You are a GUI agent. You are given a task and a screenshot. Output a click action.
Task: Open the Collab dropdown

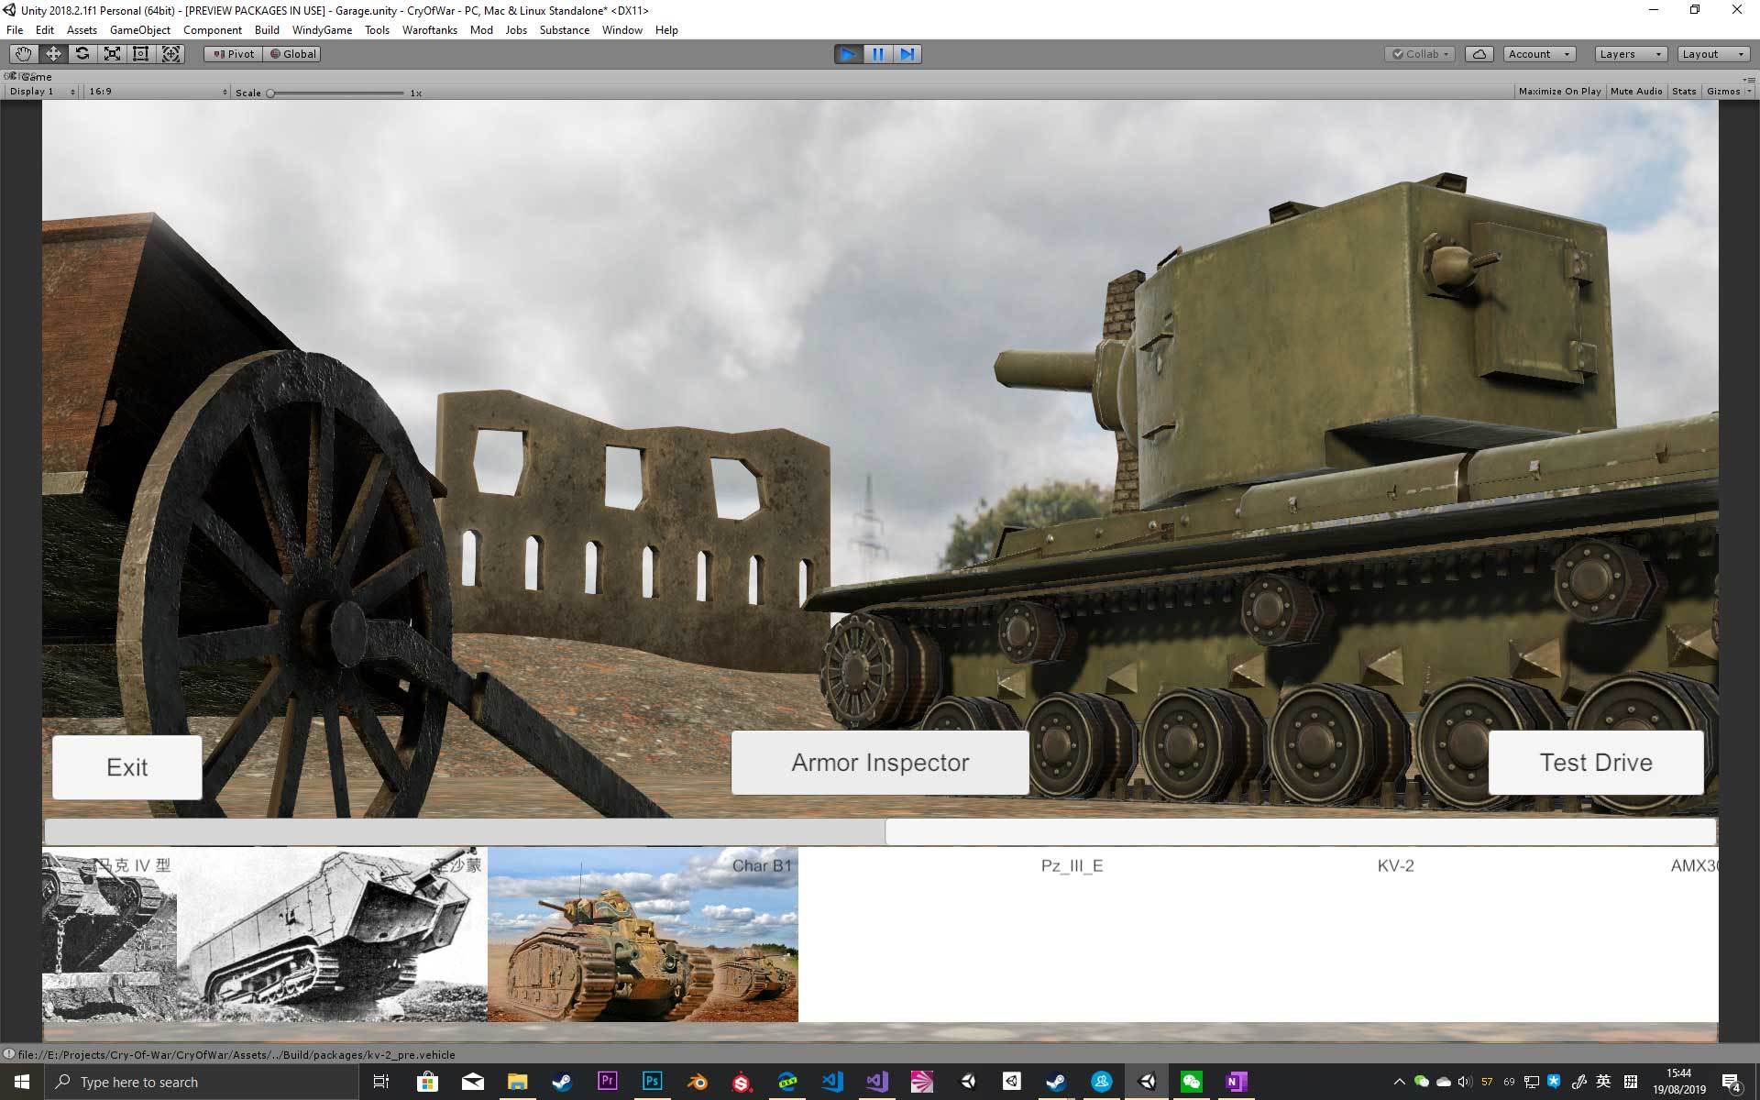click(1420, 54)
